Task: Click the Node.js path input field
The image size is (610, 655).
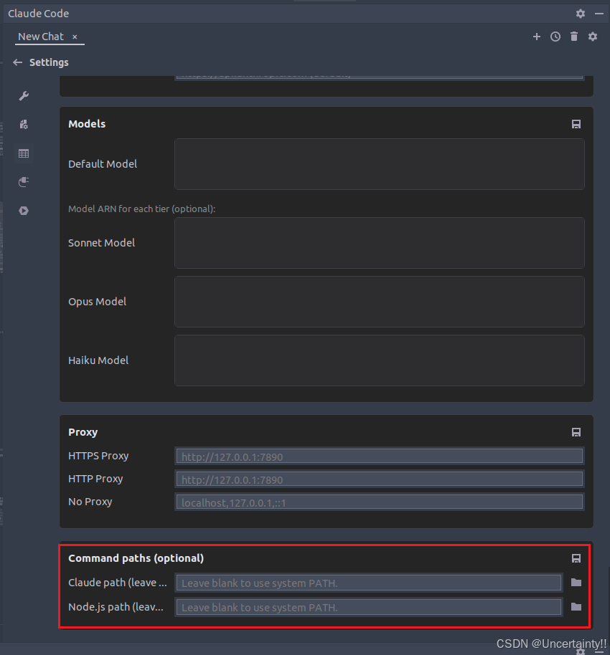Action: [369, 607]
